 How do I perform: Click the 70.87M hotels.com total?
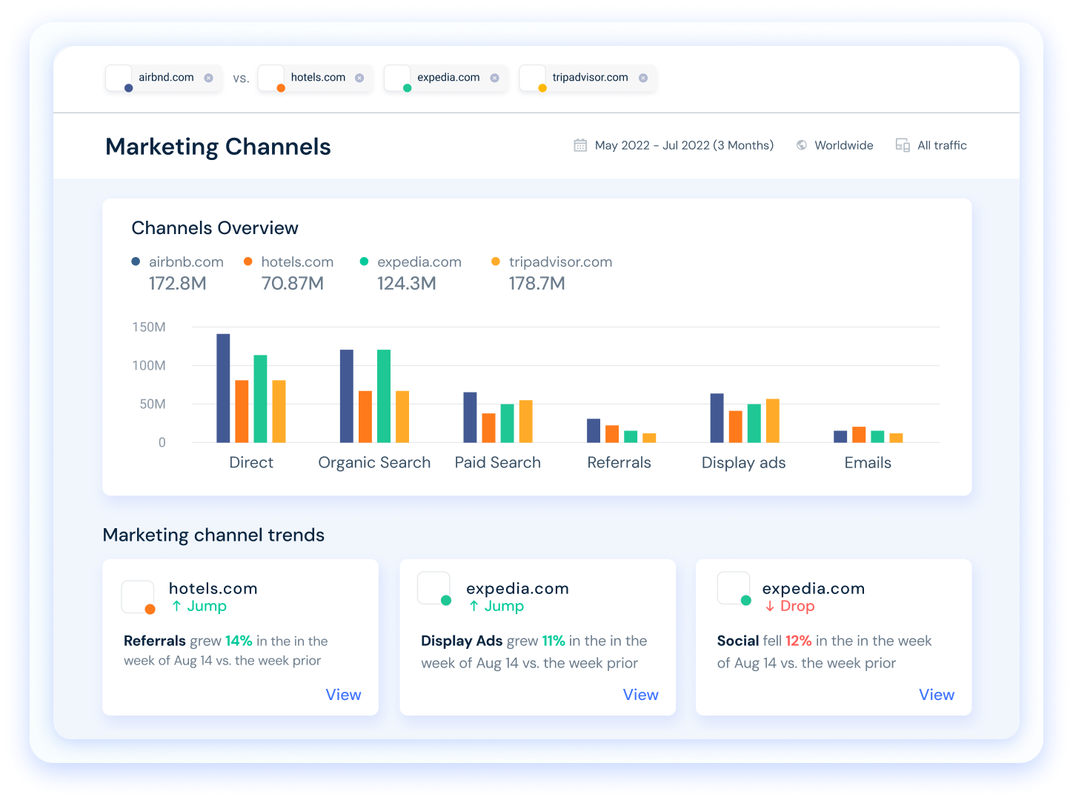(293, 284)
